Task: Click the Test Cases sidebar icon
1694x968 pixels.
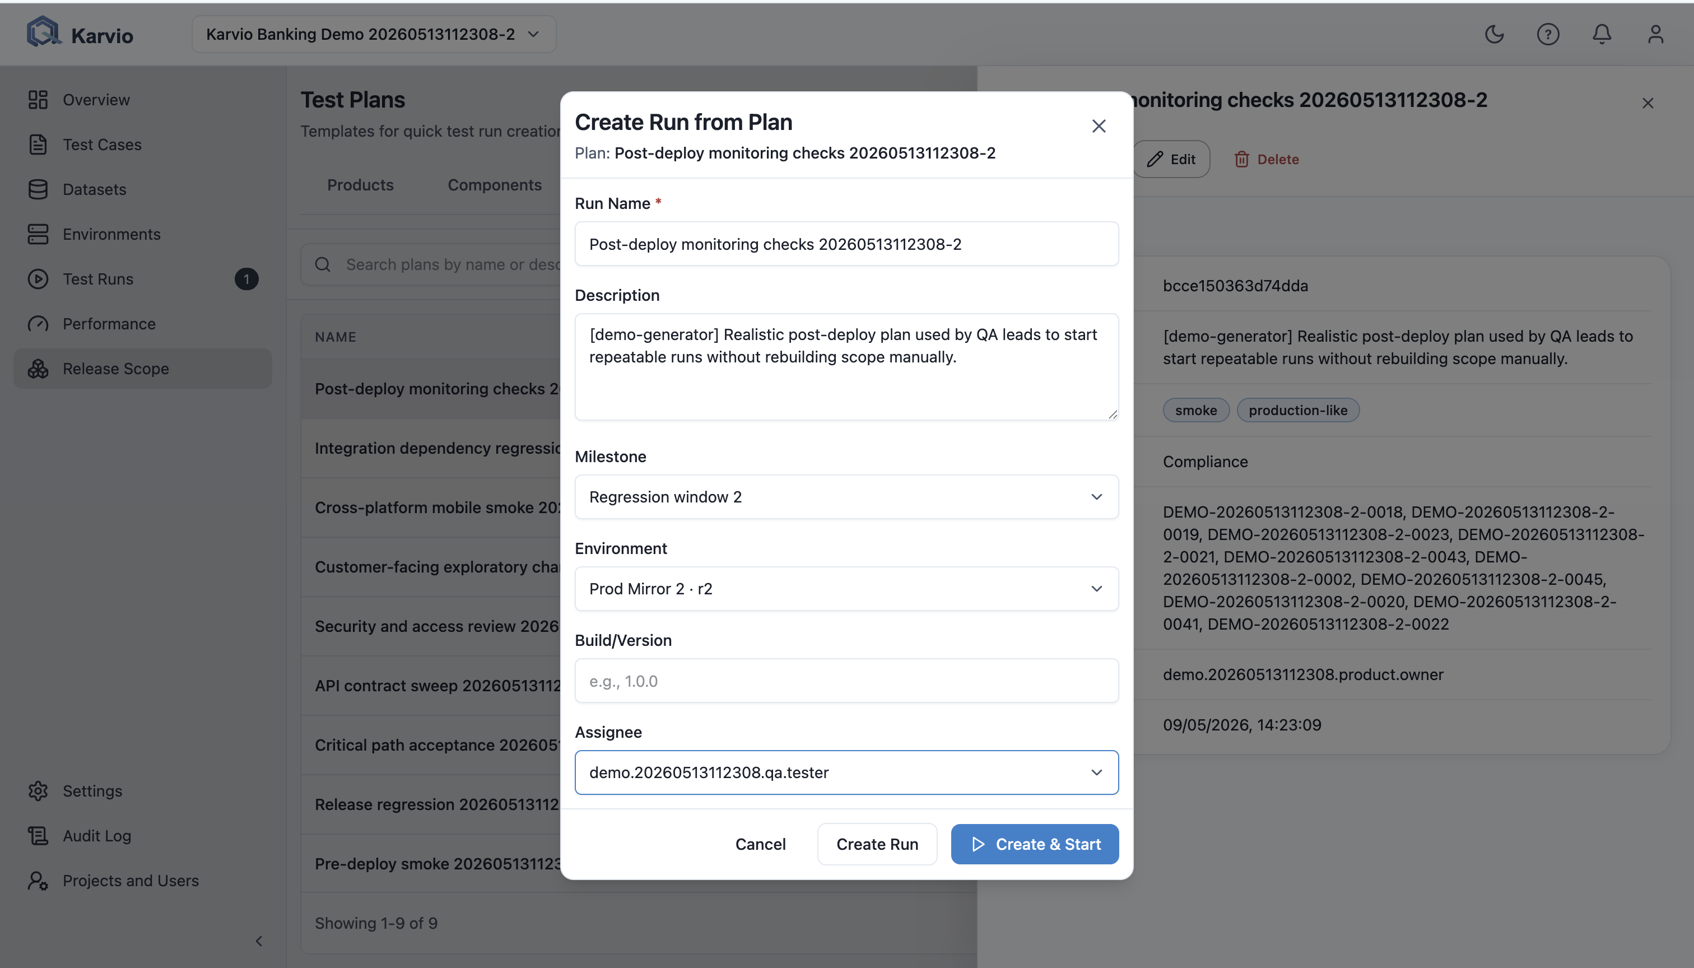Action: click(x=38, y=145)
